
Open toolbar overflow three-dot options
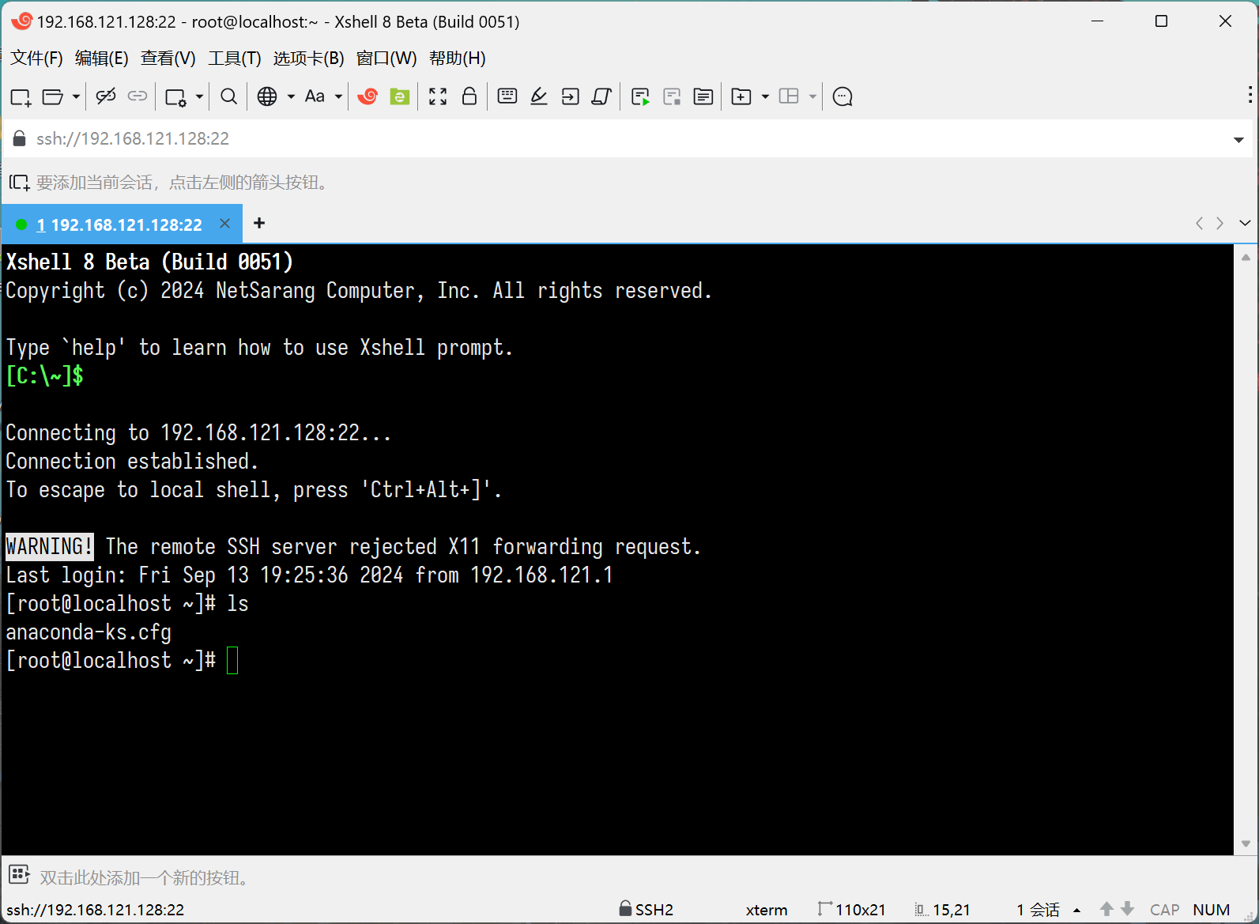(x=1250, y=95)
